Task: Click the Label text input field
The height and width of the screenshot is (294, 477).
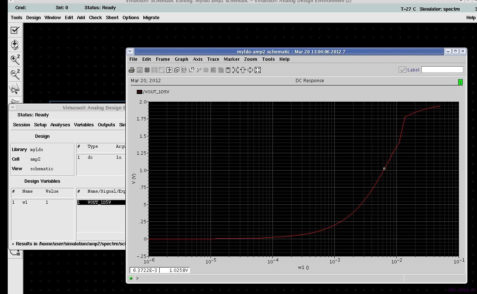Action: pos(442,70)
